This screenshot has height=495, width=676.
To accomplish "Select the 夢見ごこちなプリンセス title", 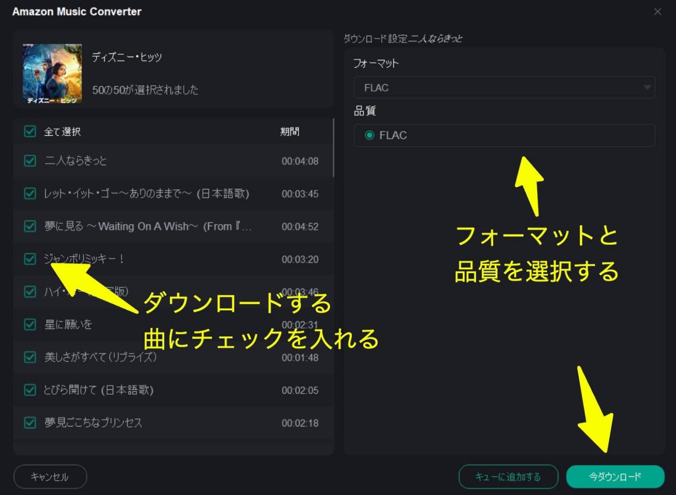I will click(93, 423).
